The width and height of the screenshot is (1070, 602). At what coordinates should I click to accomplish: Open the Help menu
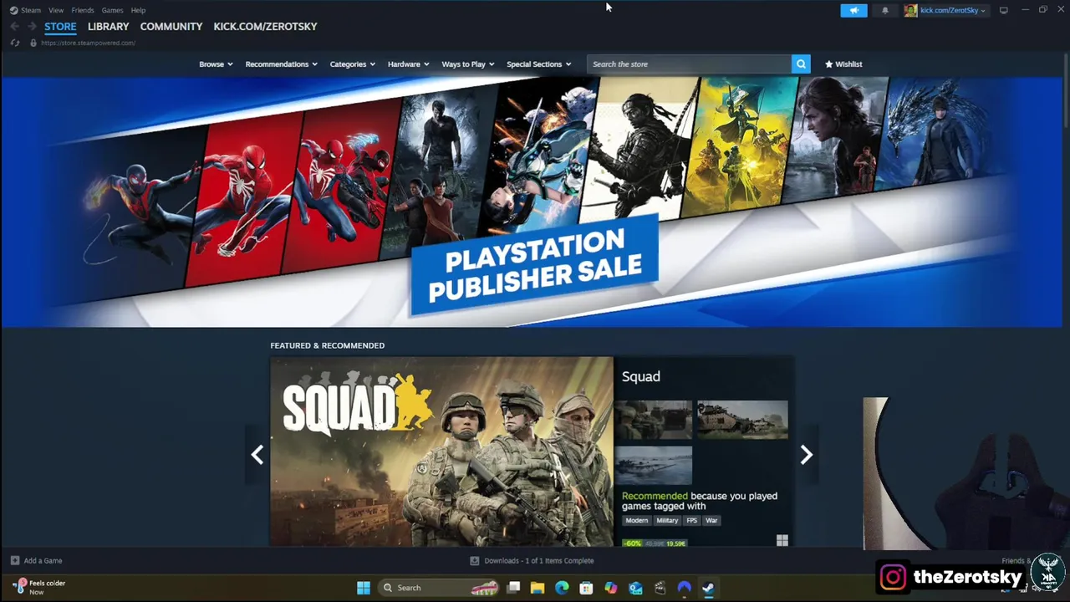point(138,10)
